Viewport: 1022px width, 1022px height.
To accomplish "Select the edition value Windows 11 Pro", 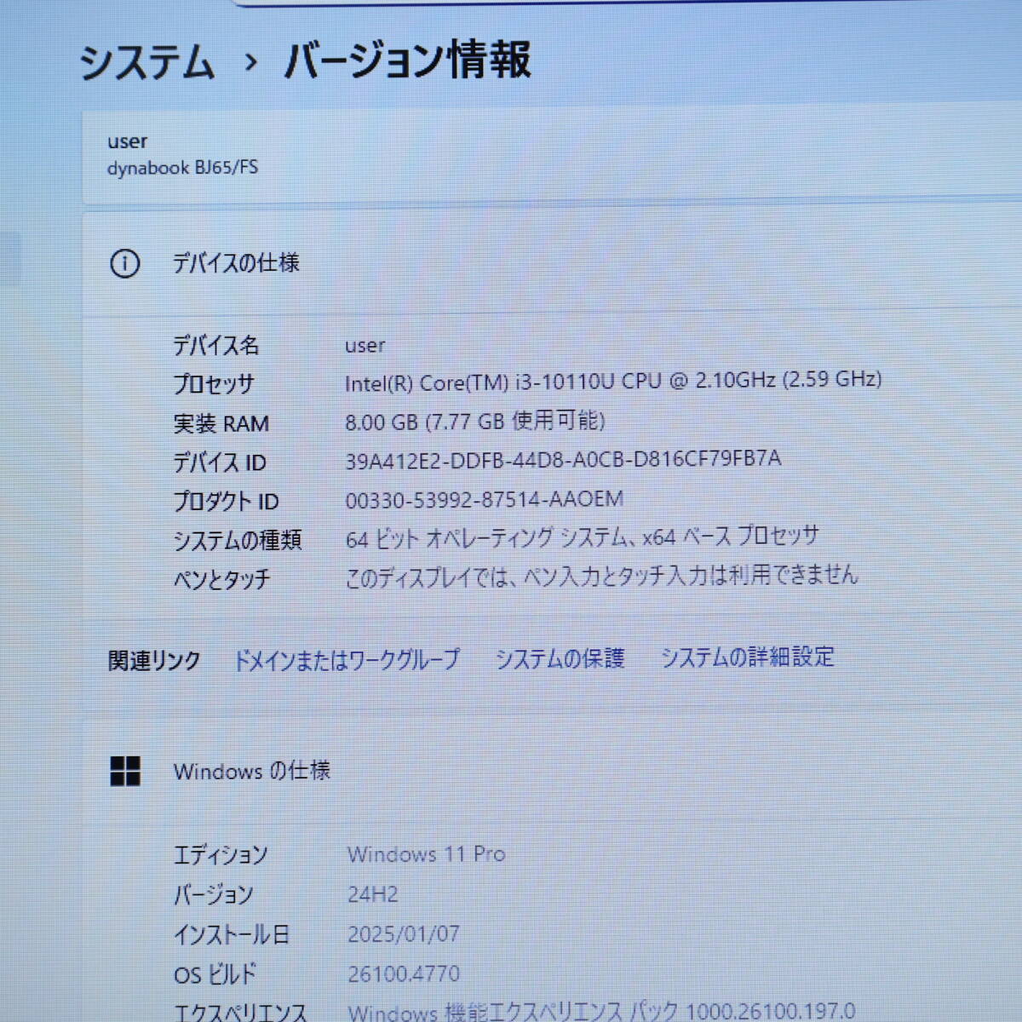I will 426,854.
